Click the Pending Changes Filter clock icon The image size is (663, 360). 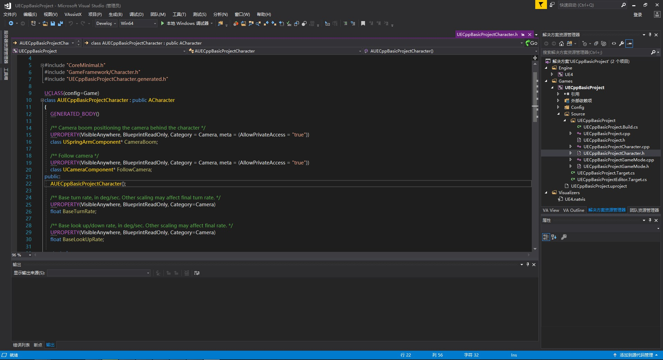coord(584,44)
